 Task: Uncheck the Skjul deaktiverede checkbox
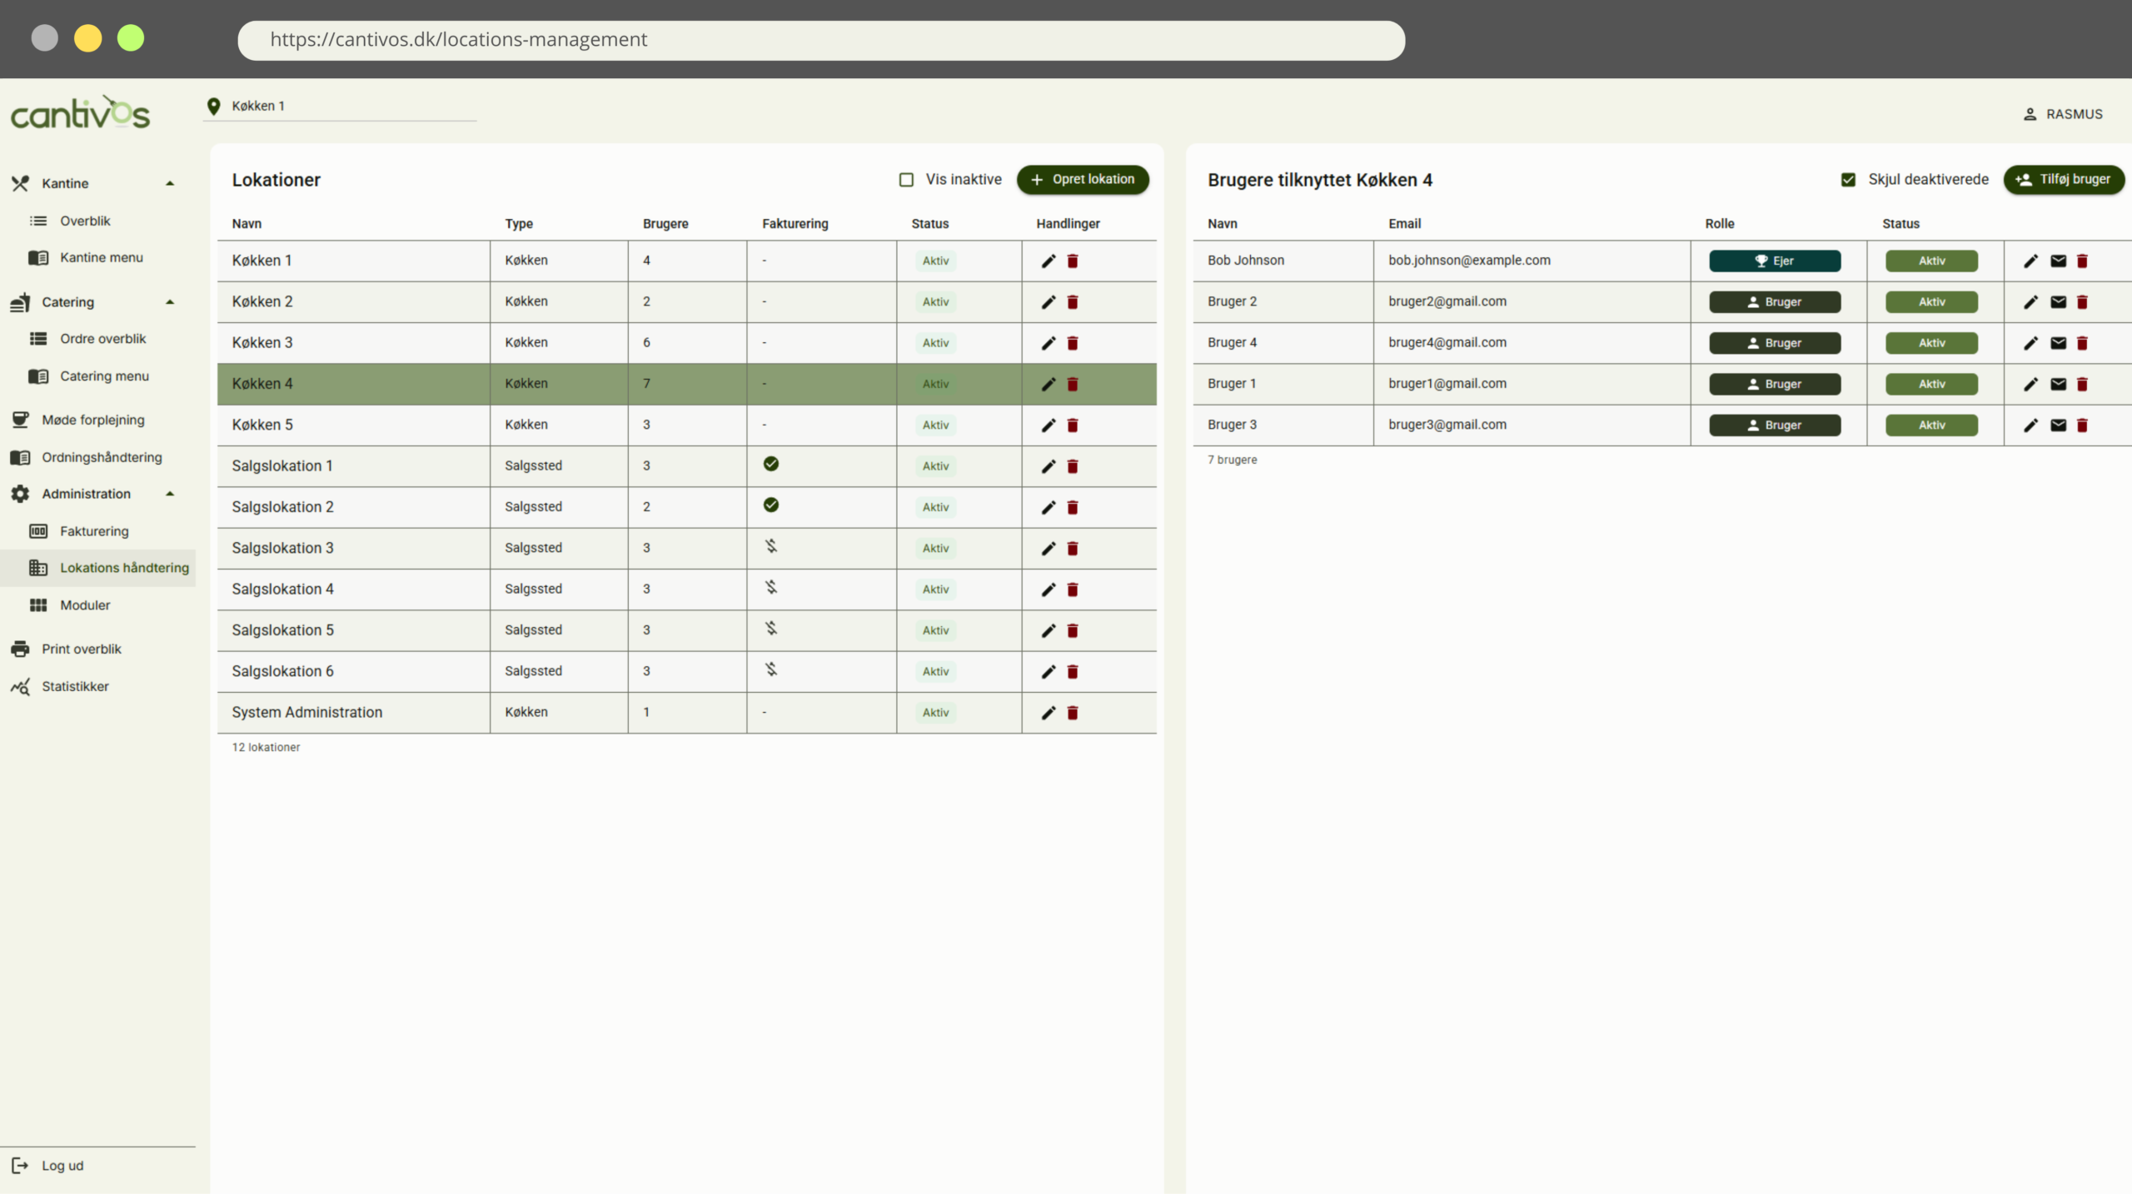click(1848, 180)
